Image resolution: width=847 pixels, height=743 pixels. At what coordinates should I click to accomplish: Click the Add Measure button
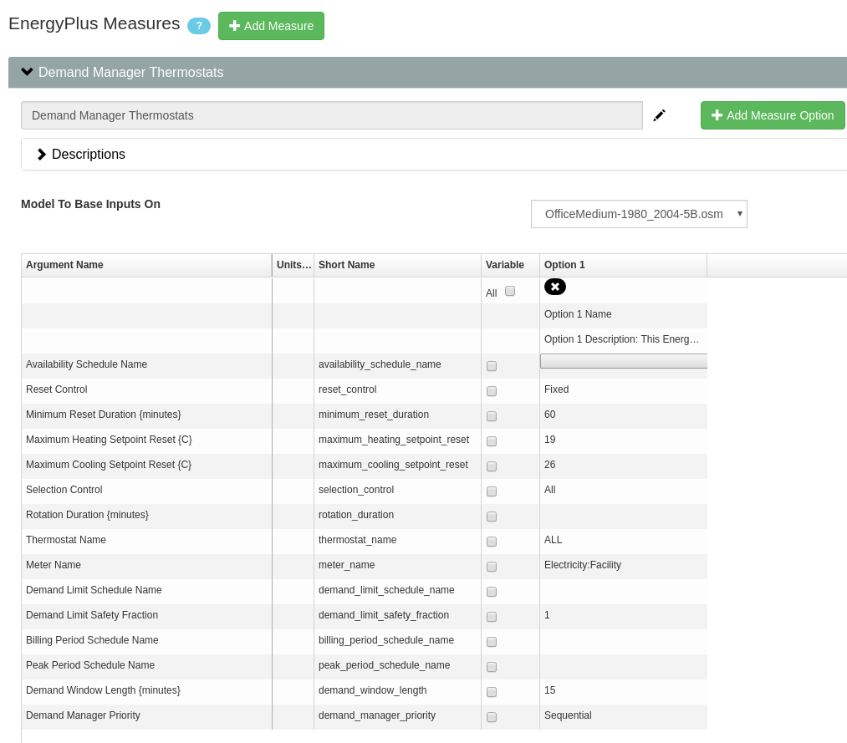(271, 26)
